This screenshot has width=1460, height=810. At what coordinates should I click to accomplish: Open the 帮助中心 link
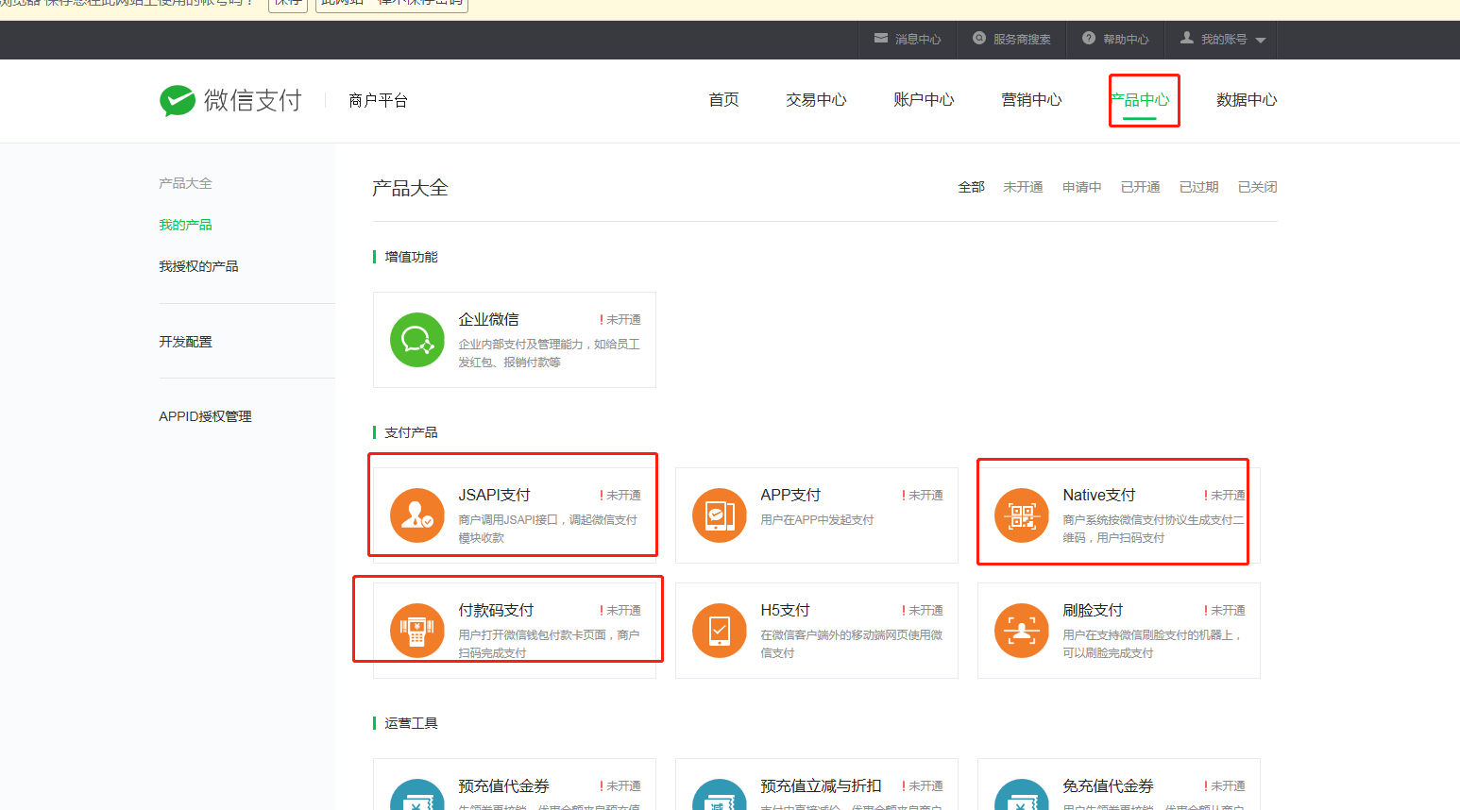tap(1127, 40)
